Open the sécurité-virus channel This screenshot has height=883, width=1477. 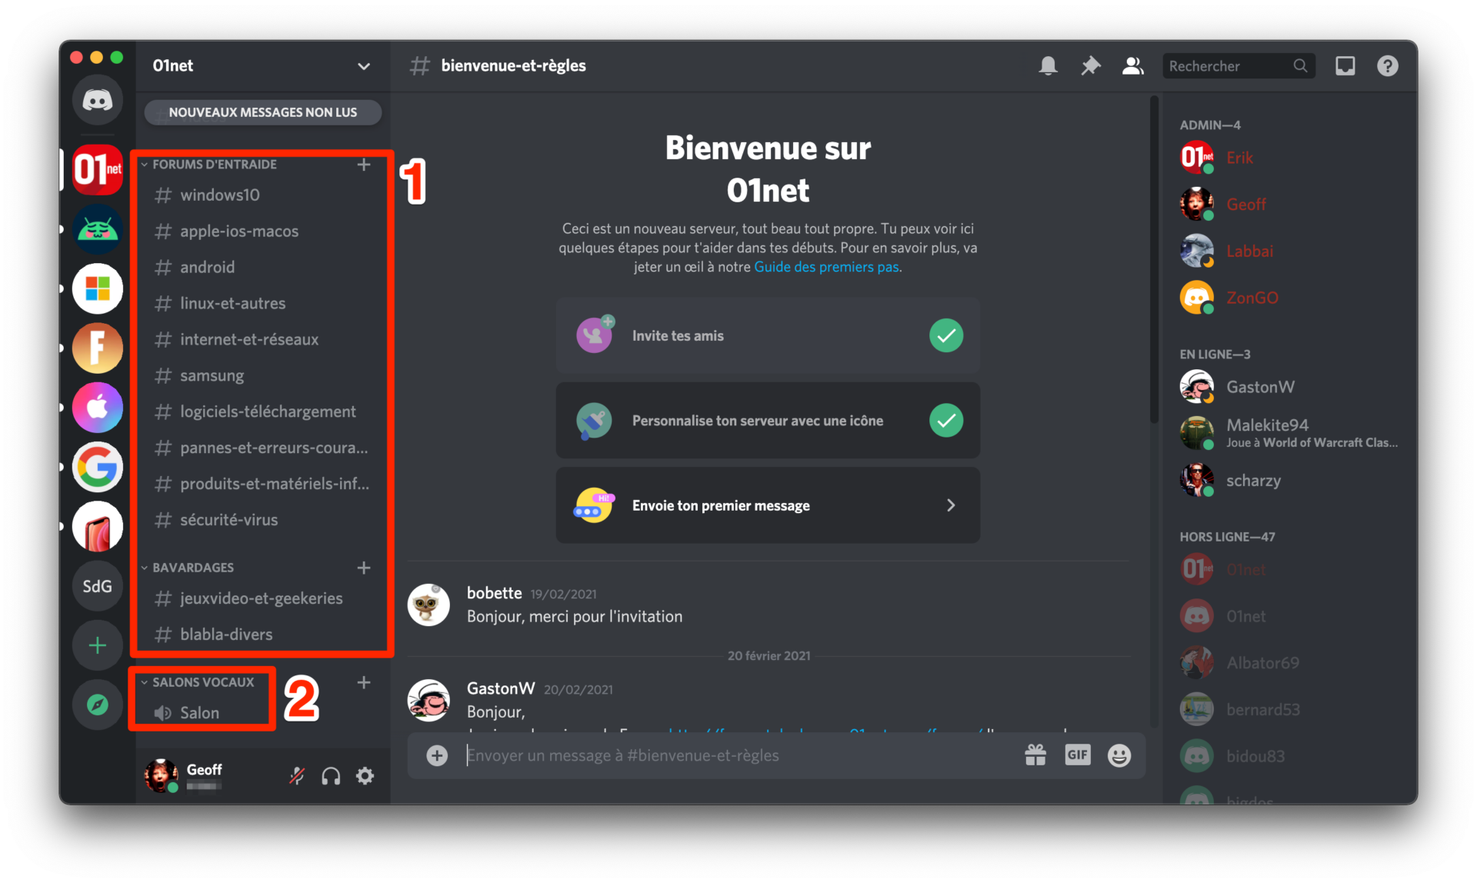pos(262,521)
